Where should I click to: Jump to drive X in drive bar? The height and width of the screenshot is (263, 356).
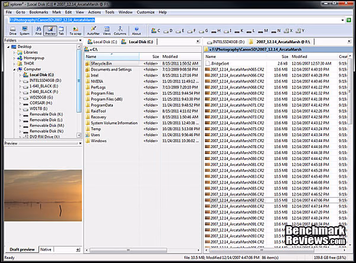pyautogui.click(x=288, y=31)
